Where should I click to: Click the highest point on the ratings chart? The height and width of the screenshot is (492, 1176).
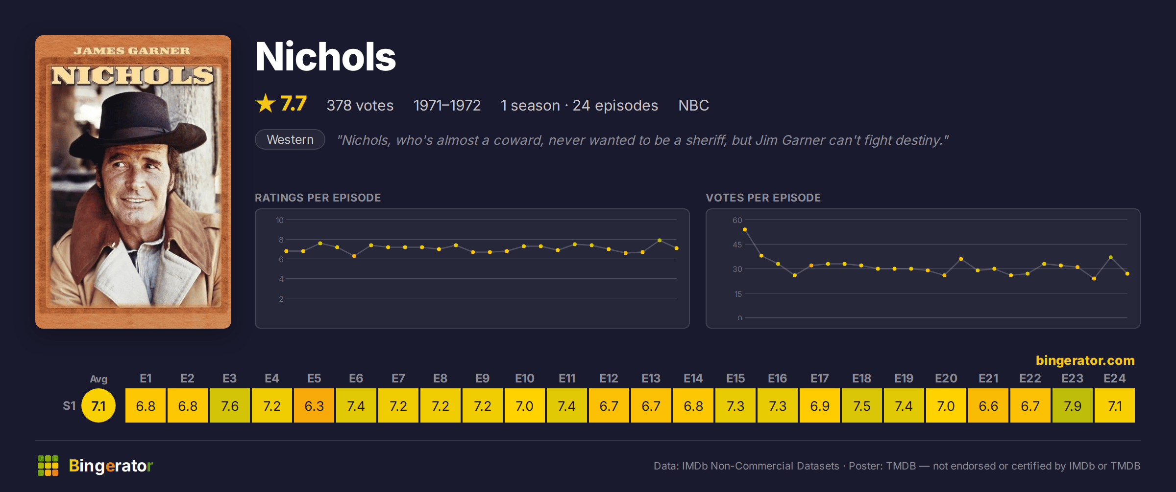click(x=660, y=240)
